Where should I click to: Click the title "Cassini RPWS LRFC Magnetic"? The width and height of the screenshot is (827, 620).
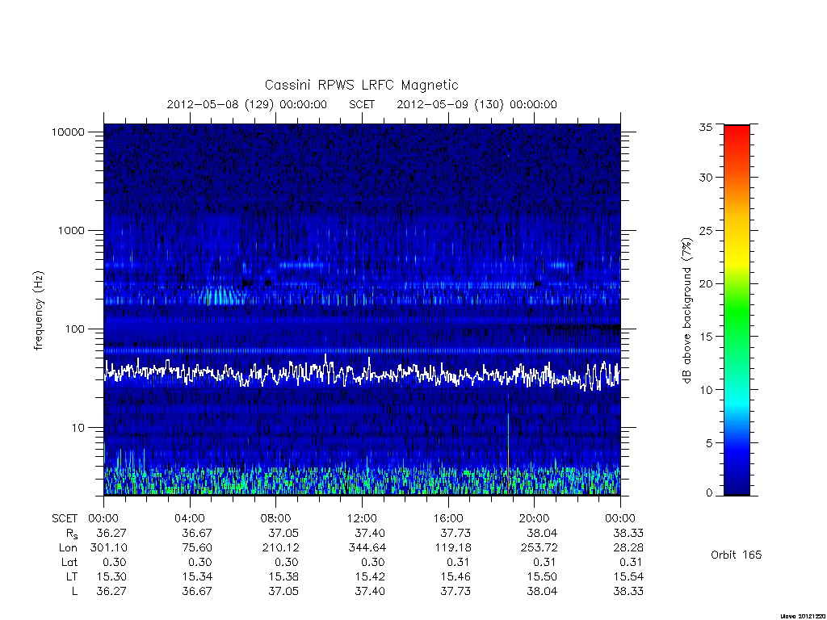pos(361,85)
